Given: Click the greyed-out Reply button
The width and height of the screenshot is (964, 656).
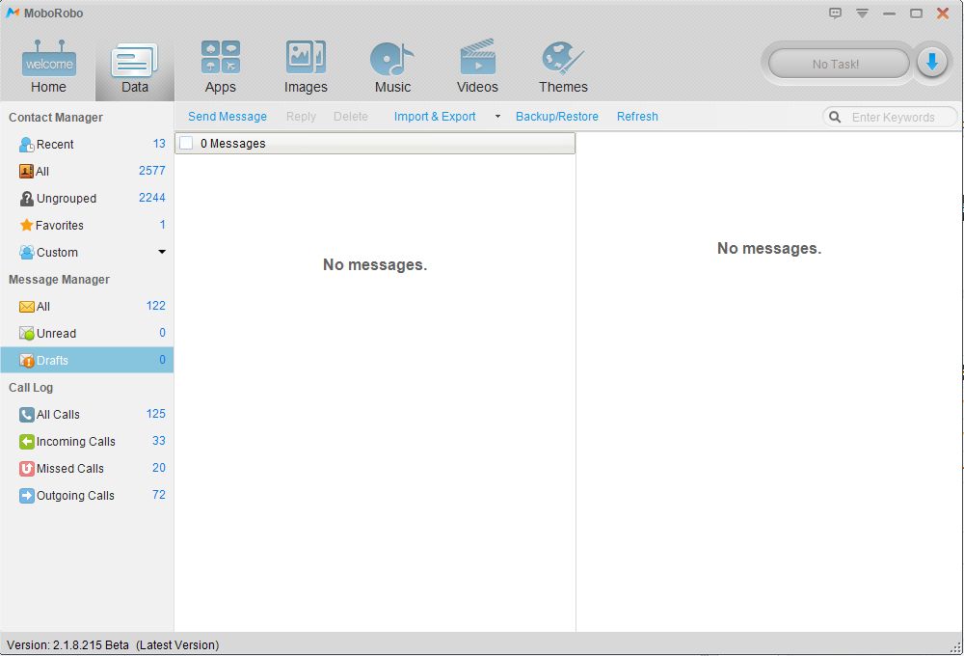Looking at the screenshot, I should [301, 117].
